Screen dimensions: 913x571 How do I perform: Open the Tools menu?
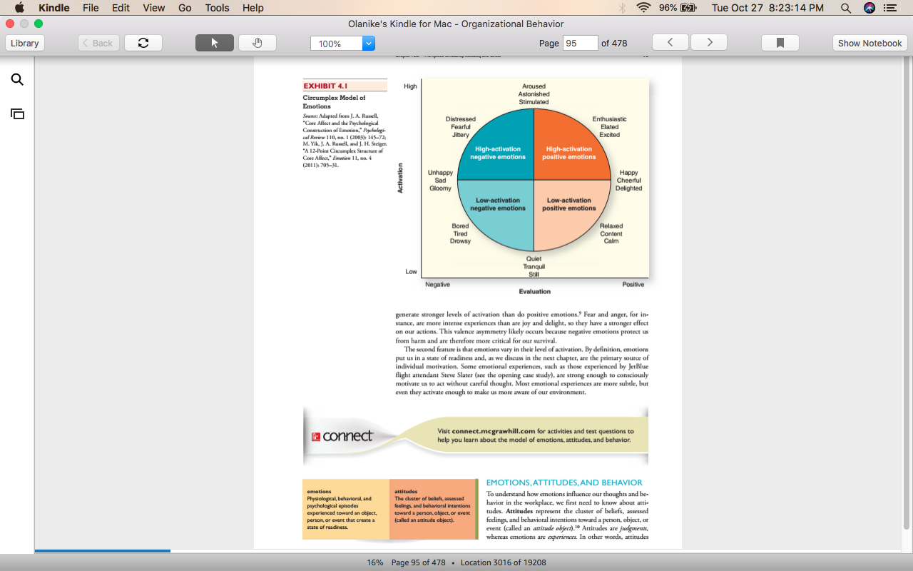pos(217,8)
